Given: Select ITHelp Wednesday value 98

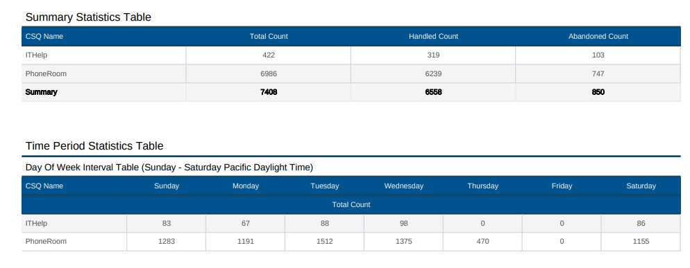Looking at the screenshot, I should (403, 223).
